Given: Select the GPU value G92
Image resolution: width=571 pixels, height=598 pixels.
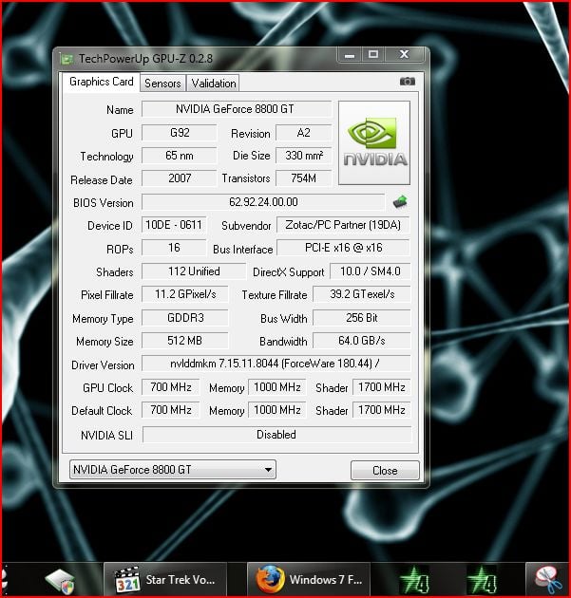Looking at the screenshot, I should click(179, 133).
